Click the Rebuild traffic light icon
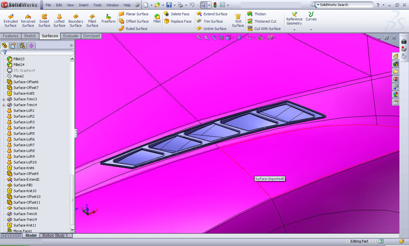The width and height of the screenshot is (409, 246). pos(215,5)
